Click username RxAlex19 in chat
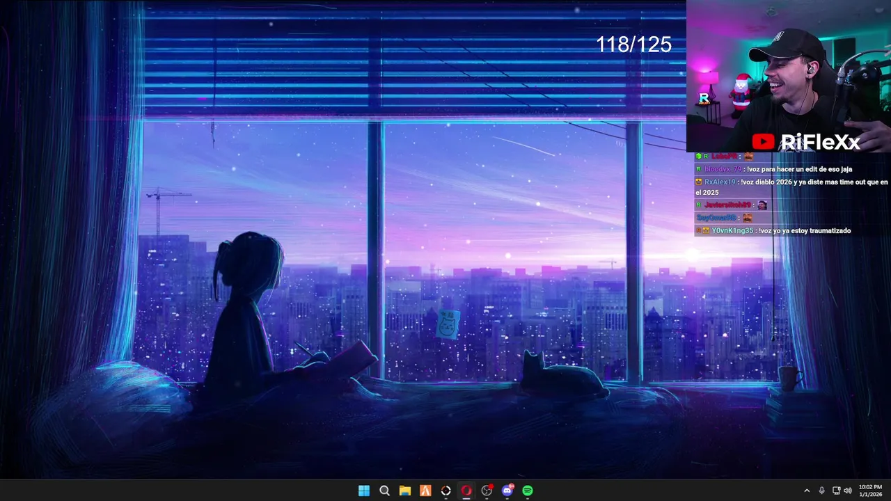891x501 pixels. click(x=720, y=182)
